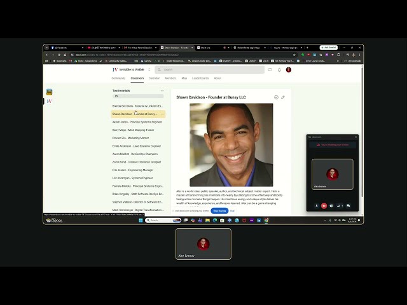
Task: Select Alex Ivanov video tile in mini window
Action: (333, 174)
